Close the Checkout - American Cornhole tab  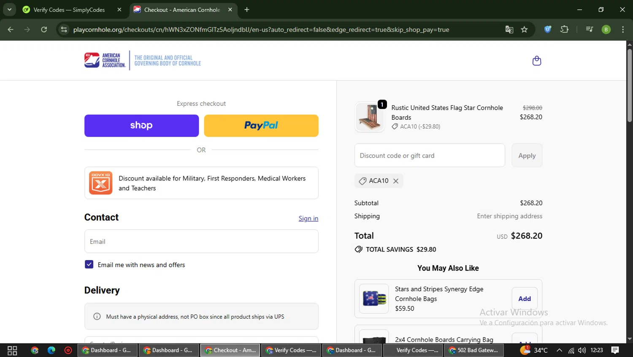(x=230, y=10)
